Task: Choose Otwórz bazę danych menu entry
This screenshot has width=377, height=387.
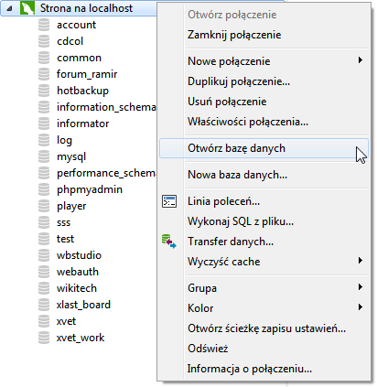Action: click(264, 148)
